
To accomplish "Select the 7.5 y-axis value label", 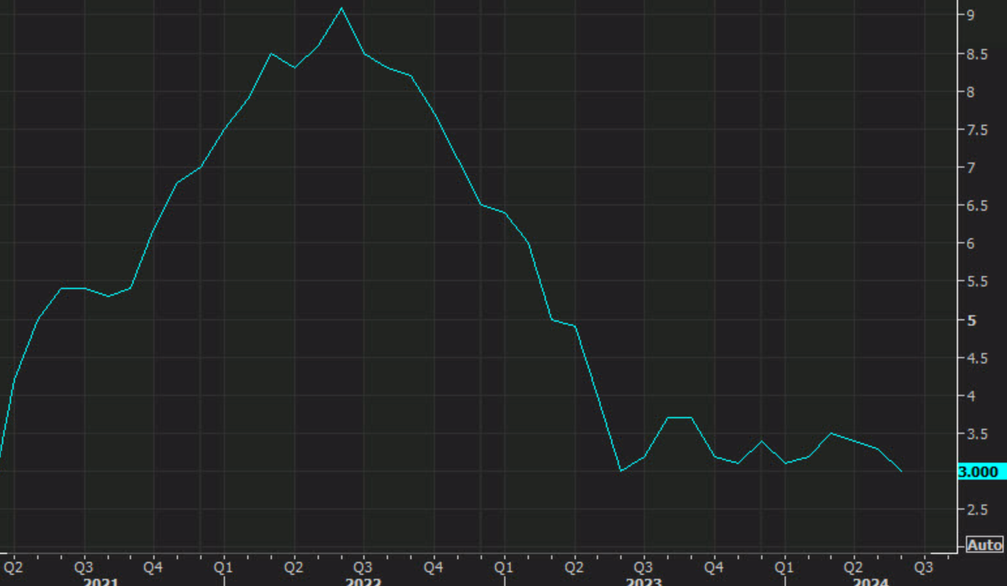I will pos(976,130).
